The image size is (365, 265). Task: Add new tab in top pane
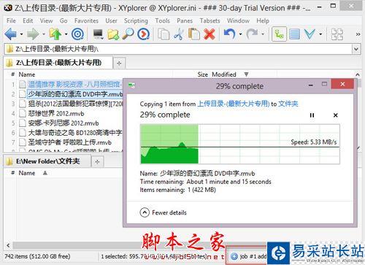coord(119,64)
